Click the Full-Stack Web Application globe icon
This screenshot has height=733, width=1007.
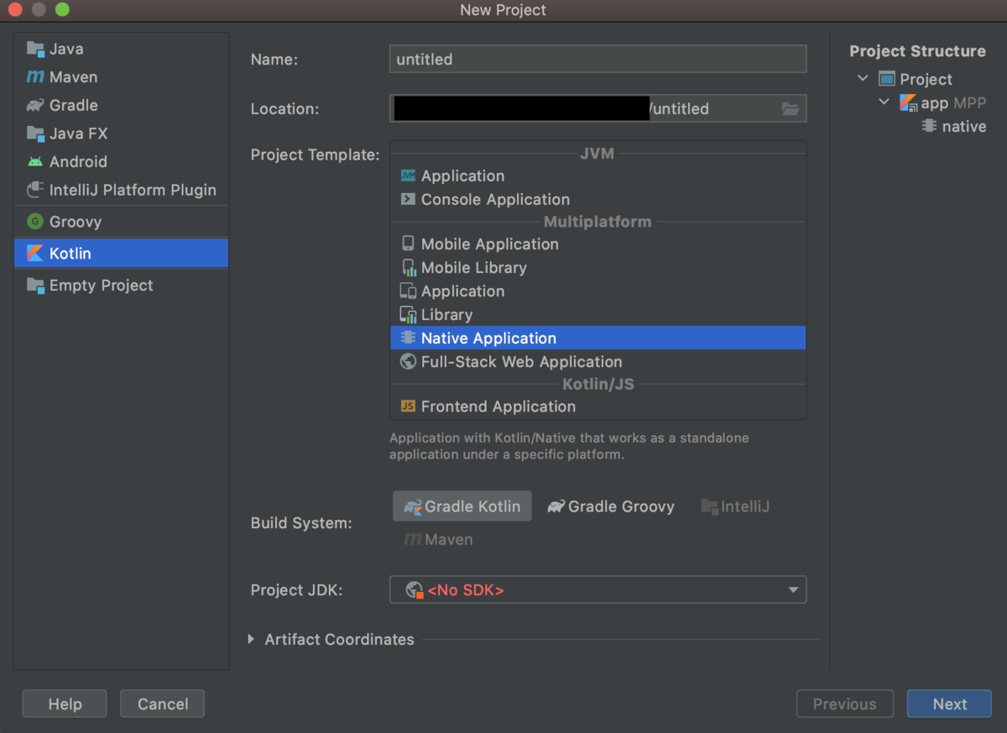pos(409,362)
